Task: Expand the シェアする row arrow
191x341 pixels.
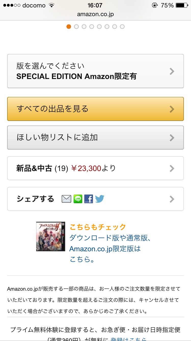Action: coord(172,199)
